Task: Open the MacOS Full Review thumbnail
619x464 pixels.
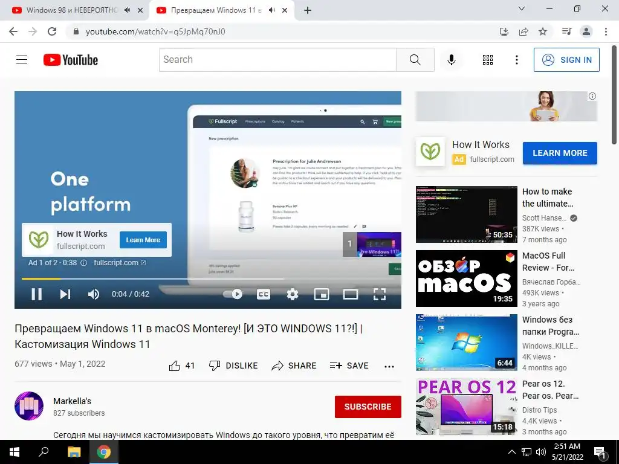Action: [x=466, y=279]
